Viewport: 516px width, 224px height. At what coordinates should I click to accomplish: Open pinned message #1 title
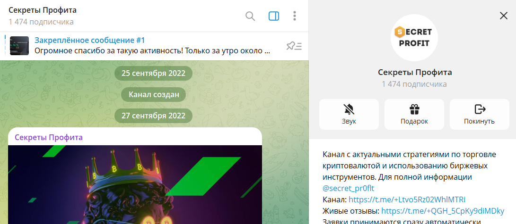[x=90, y=40]
